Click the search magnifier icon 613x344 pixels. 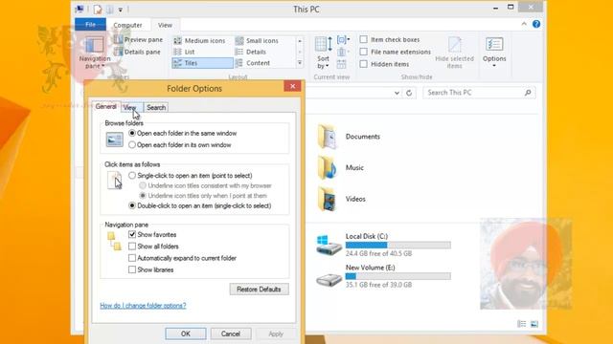(x=528, y=93)
